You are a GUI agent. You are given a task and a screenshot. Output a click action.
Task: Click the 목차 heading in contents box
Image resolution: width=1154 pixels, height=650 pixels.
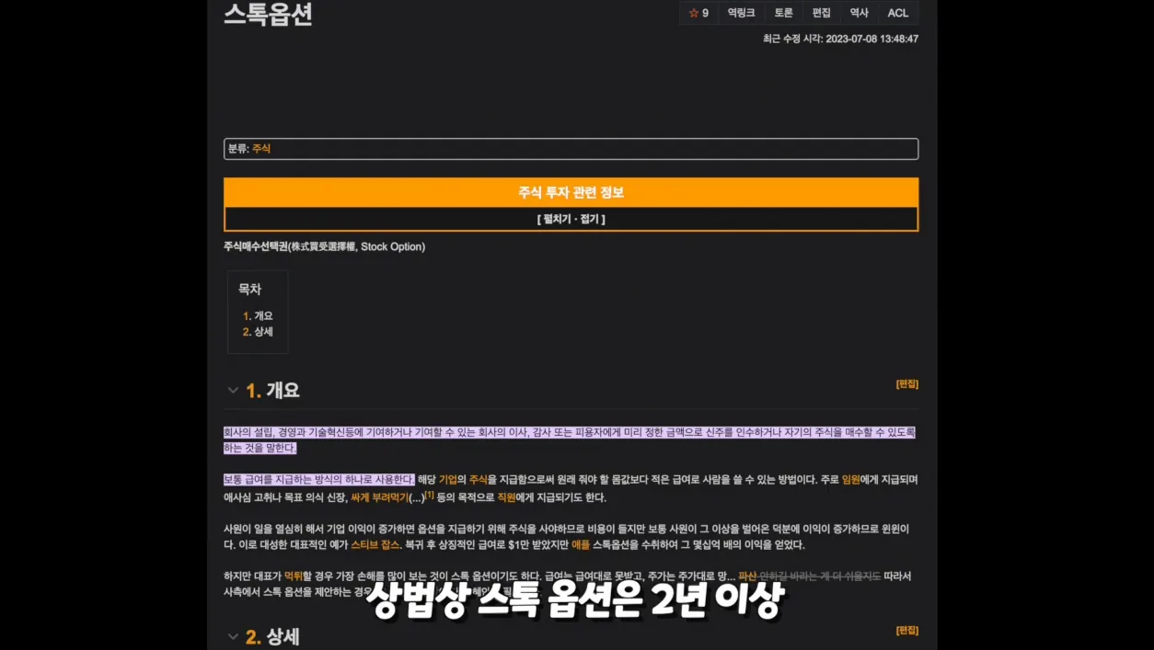(x=249, y=290)
